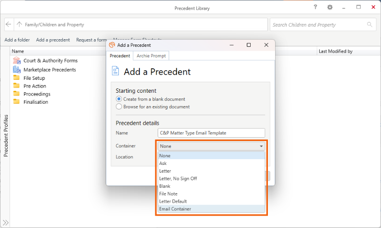
Task: Select Create from a blank document
Action: pos(119,99)
